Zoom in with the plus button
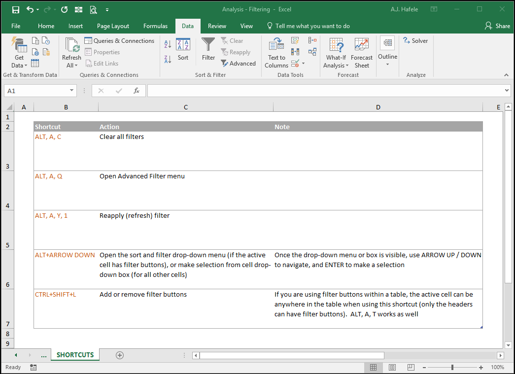 click(x=481, y=368)
